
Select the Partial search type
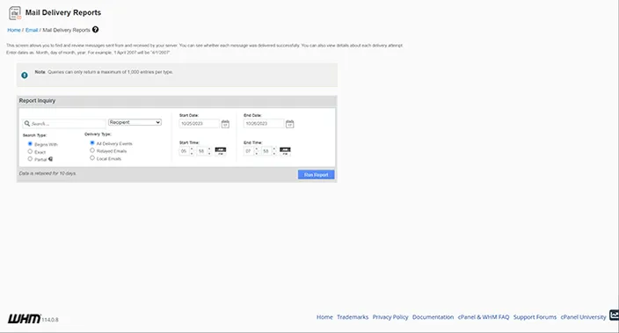[30, 159]
